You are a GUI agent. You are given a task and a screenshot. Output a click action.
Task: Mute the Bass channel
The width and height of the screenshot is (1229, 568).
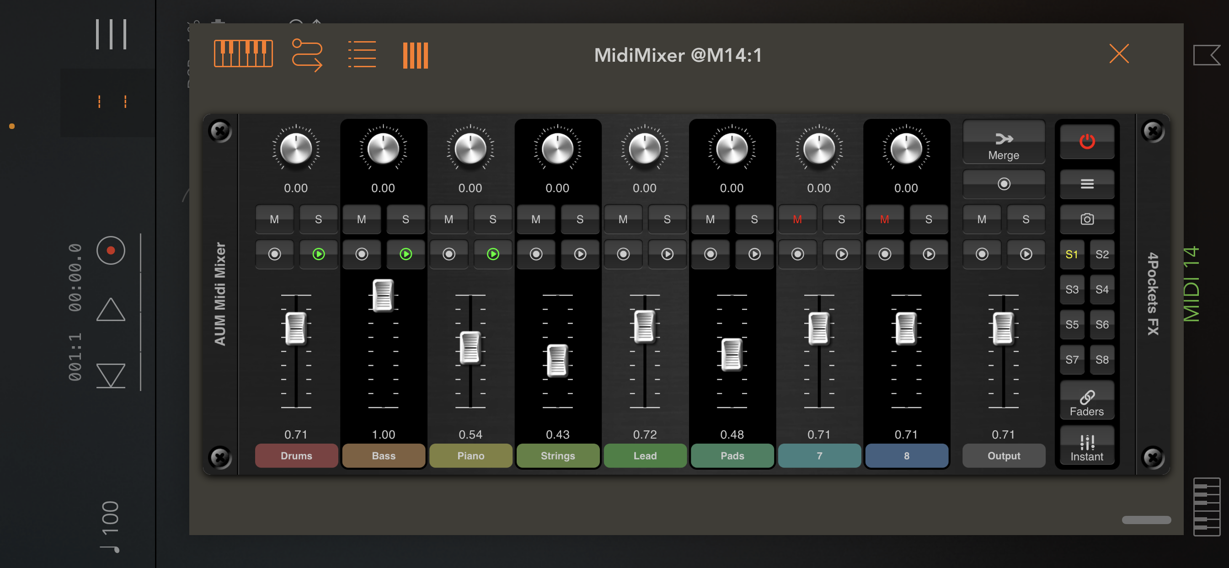pos(361,219)
